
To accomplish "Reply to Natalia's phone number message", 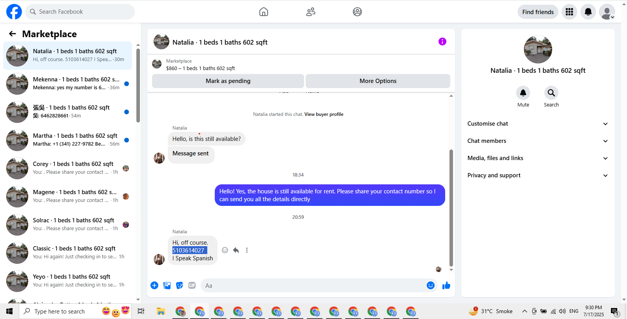I will (x=236, y=250).
